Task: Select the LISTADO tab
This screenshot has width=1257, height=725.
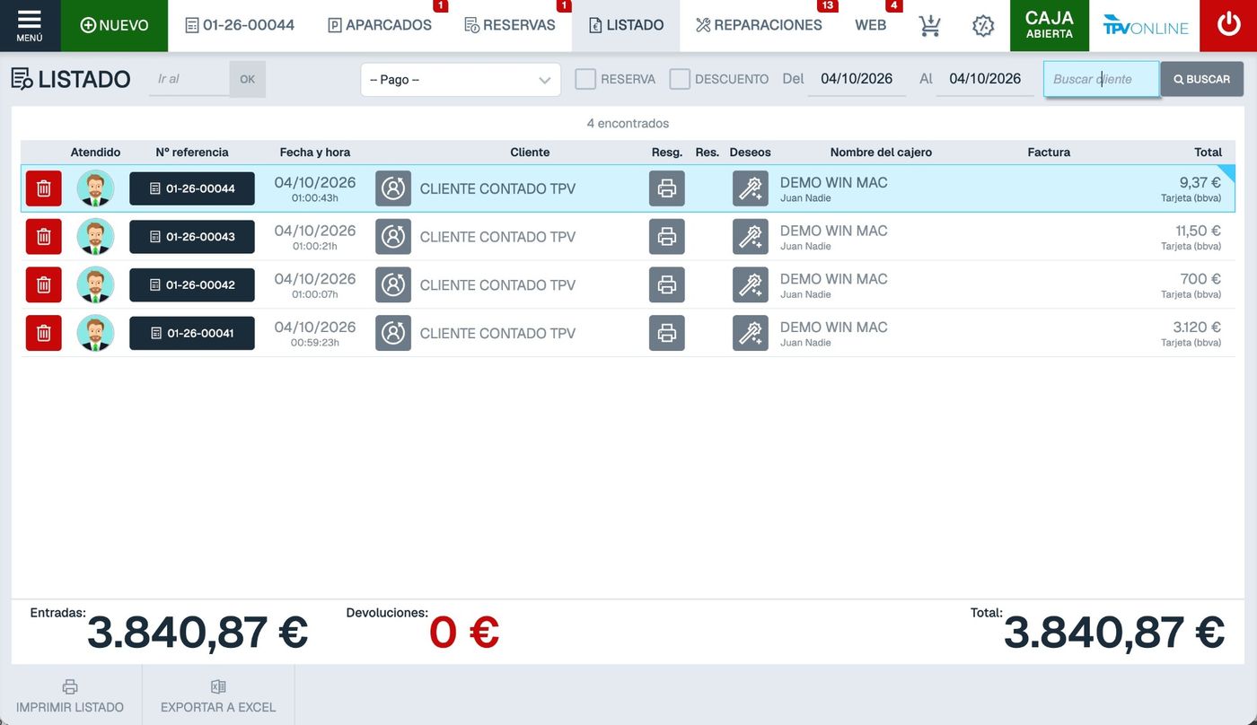Action: coord(626,25)
